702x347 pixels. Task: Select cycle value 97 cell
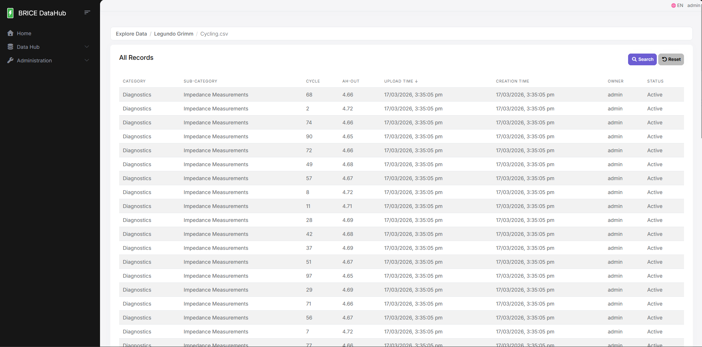click(309, 276)
